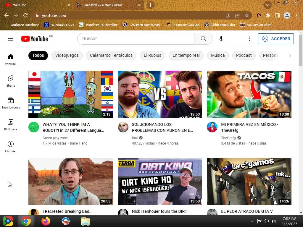
Task: Open the Ibai channel name link
Action: pyautogui.click(x=135, y=138)
